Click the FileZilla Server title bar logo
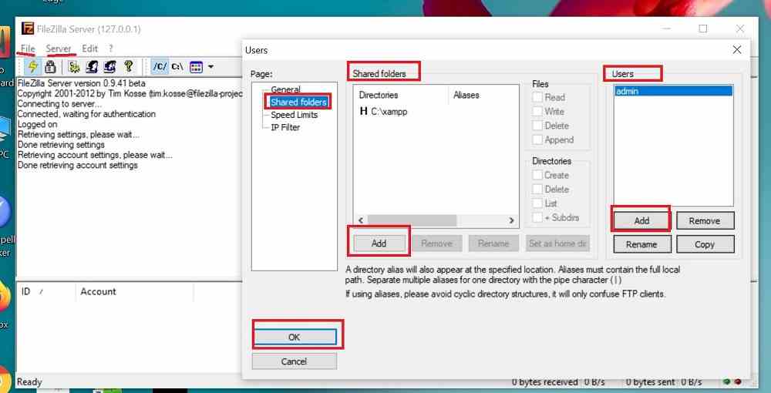This screenshot has height=393, width=771. pyautogui.click(x=28, y=29)
